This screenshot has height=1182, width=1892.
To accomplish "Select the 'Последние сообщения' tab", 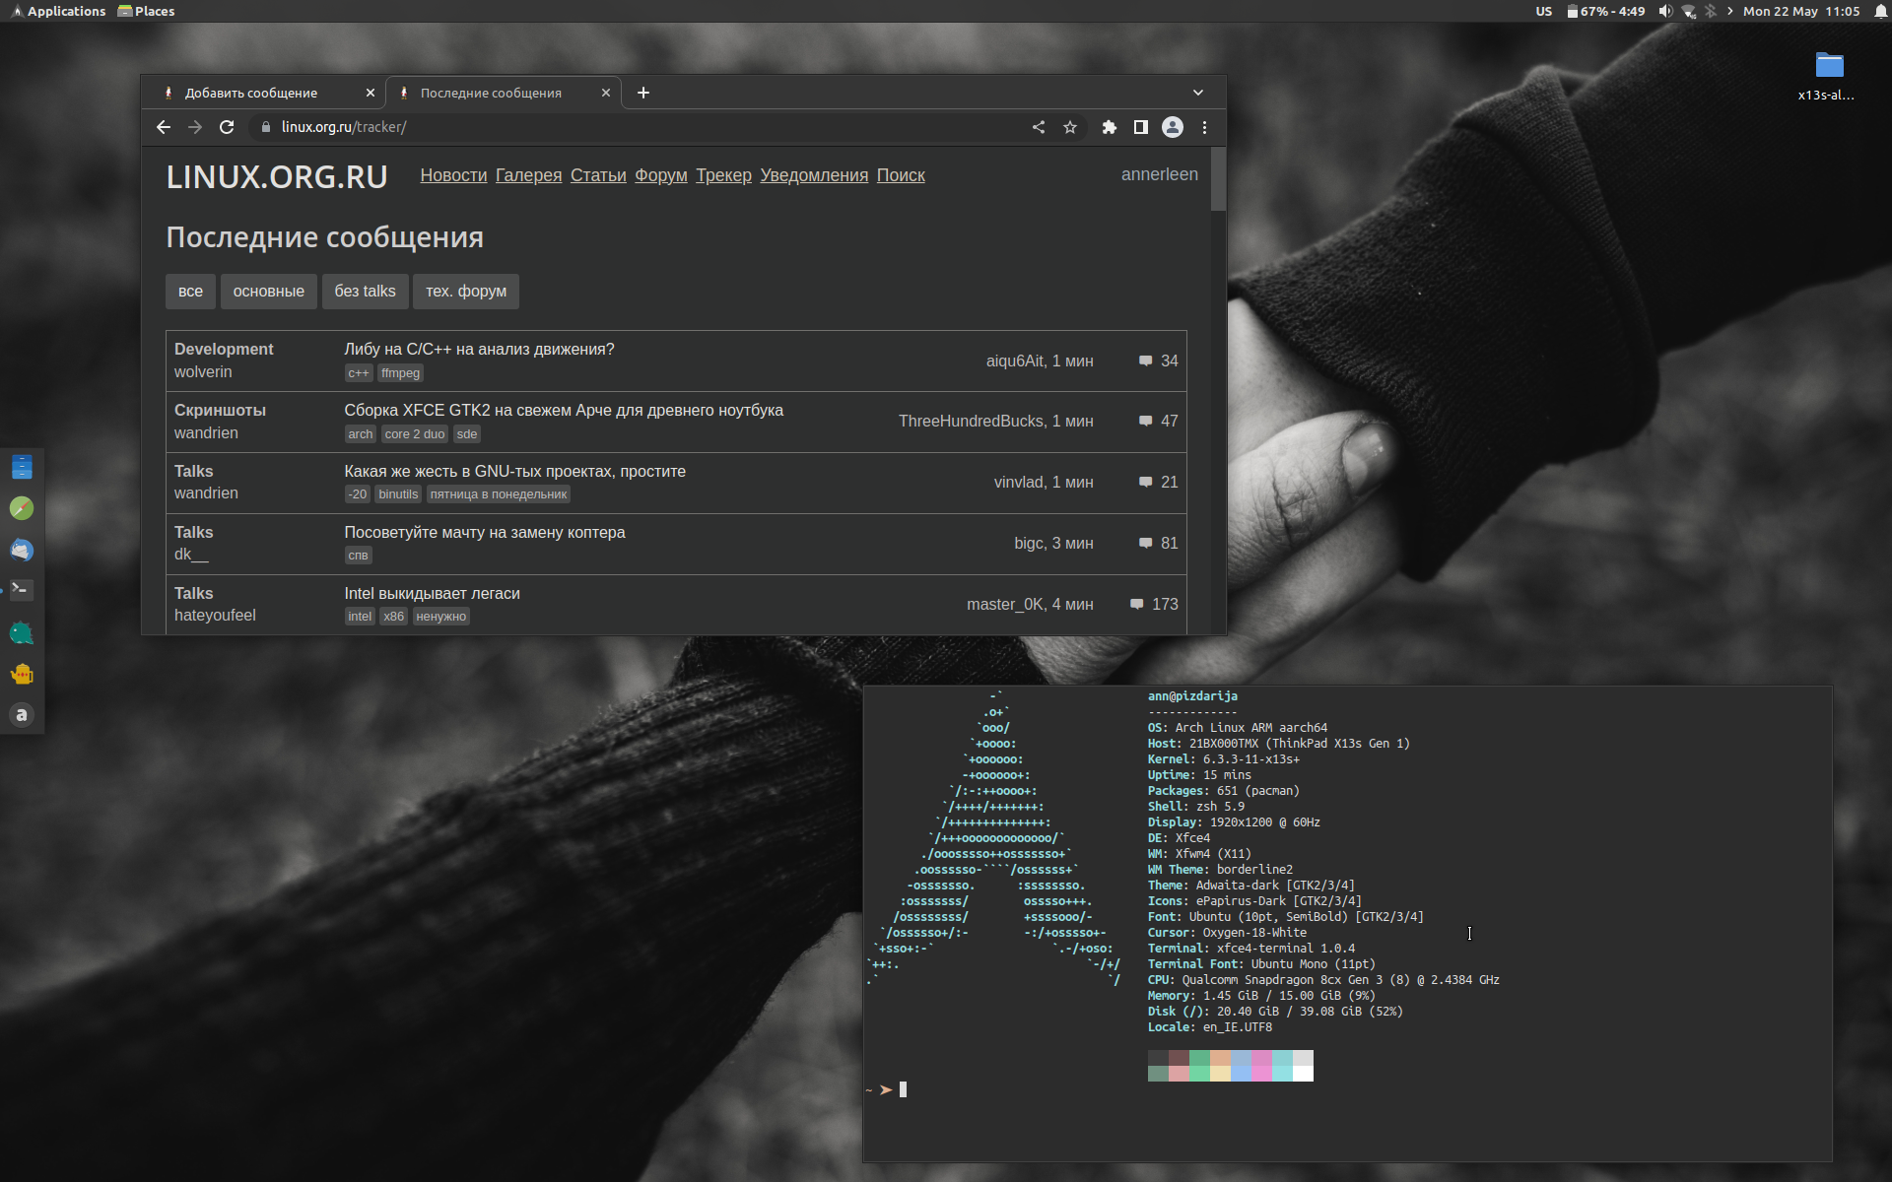I will pos(503,93).
